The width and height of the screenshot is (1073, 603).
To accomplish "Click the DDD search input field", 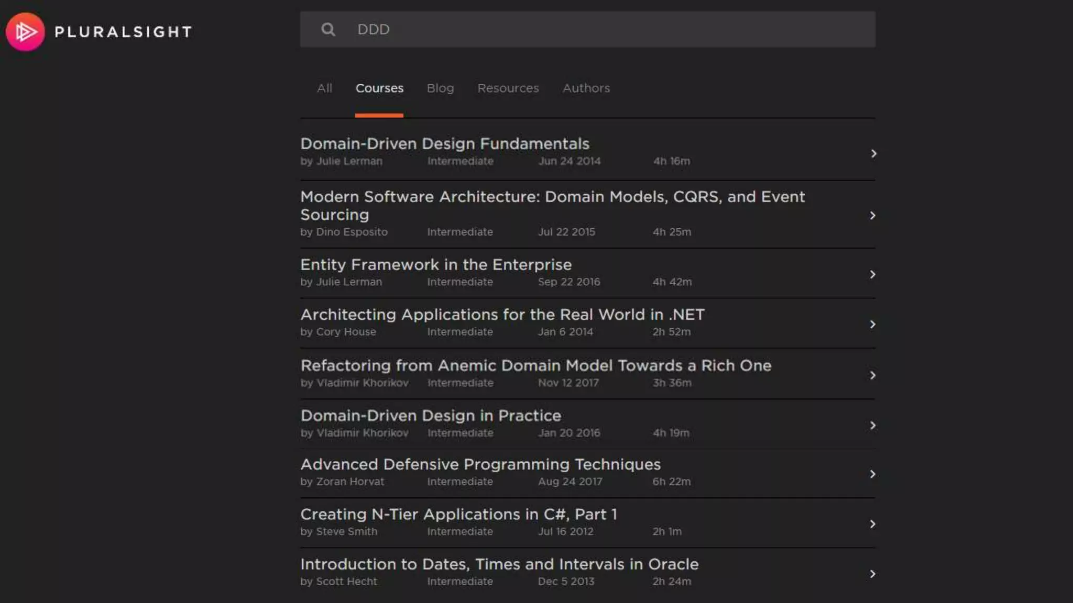I will coord(603,29).
